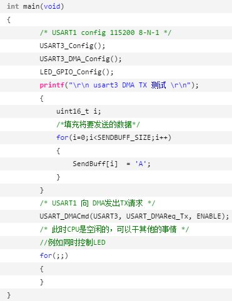Image resolution: width=232 pixels, height=301 pixels.
Task: Click the SendBuff[i] = 'A'; line
Action: pyautogui.click(x=111, y=164)
